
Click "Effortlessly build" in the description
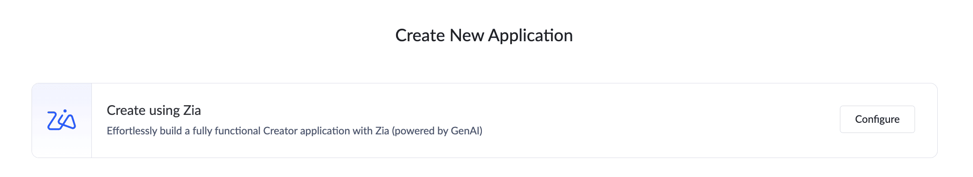pyautogui.click(x=144, y=131)
